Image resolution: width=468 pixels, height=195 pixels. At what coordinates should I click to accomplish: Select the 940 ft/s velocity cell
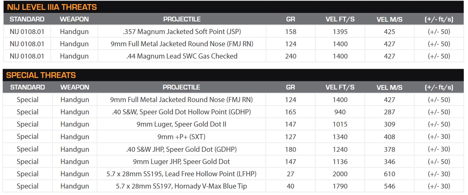click(x=340, y=112)
